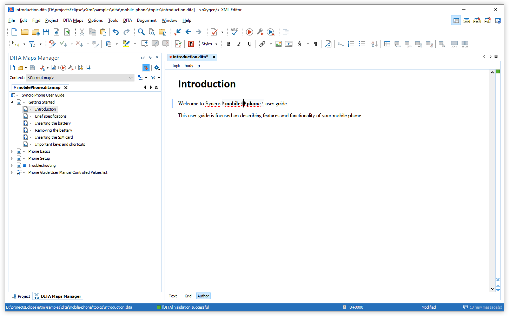Apply transformation in DITA Maps Manager toolbar
The image size is (509, 316).
63,68
